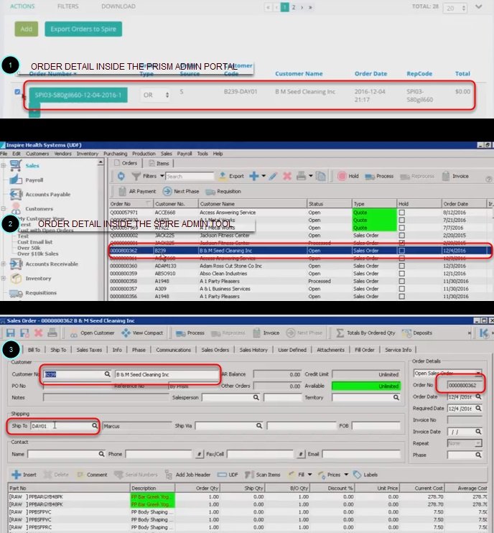Click the red delete X in Sales Order toolbar
Viewport: 494px width, 533px height.
(x=38, y=333)
